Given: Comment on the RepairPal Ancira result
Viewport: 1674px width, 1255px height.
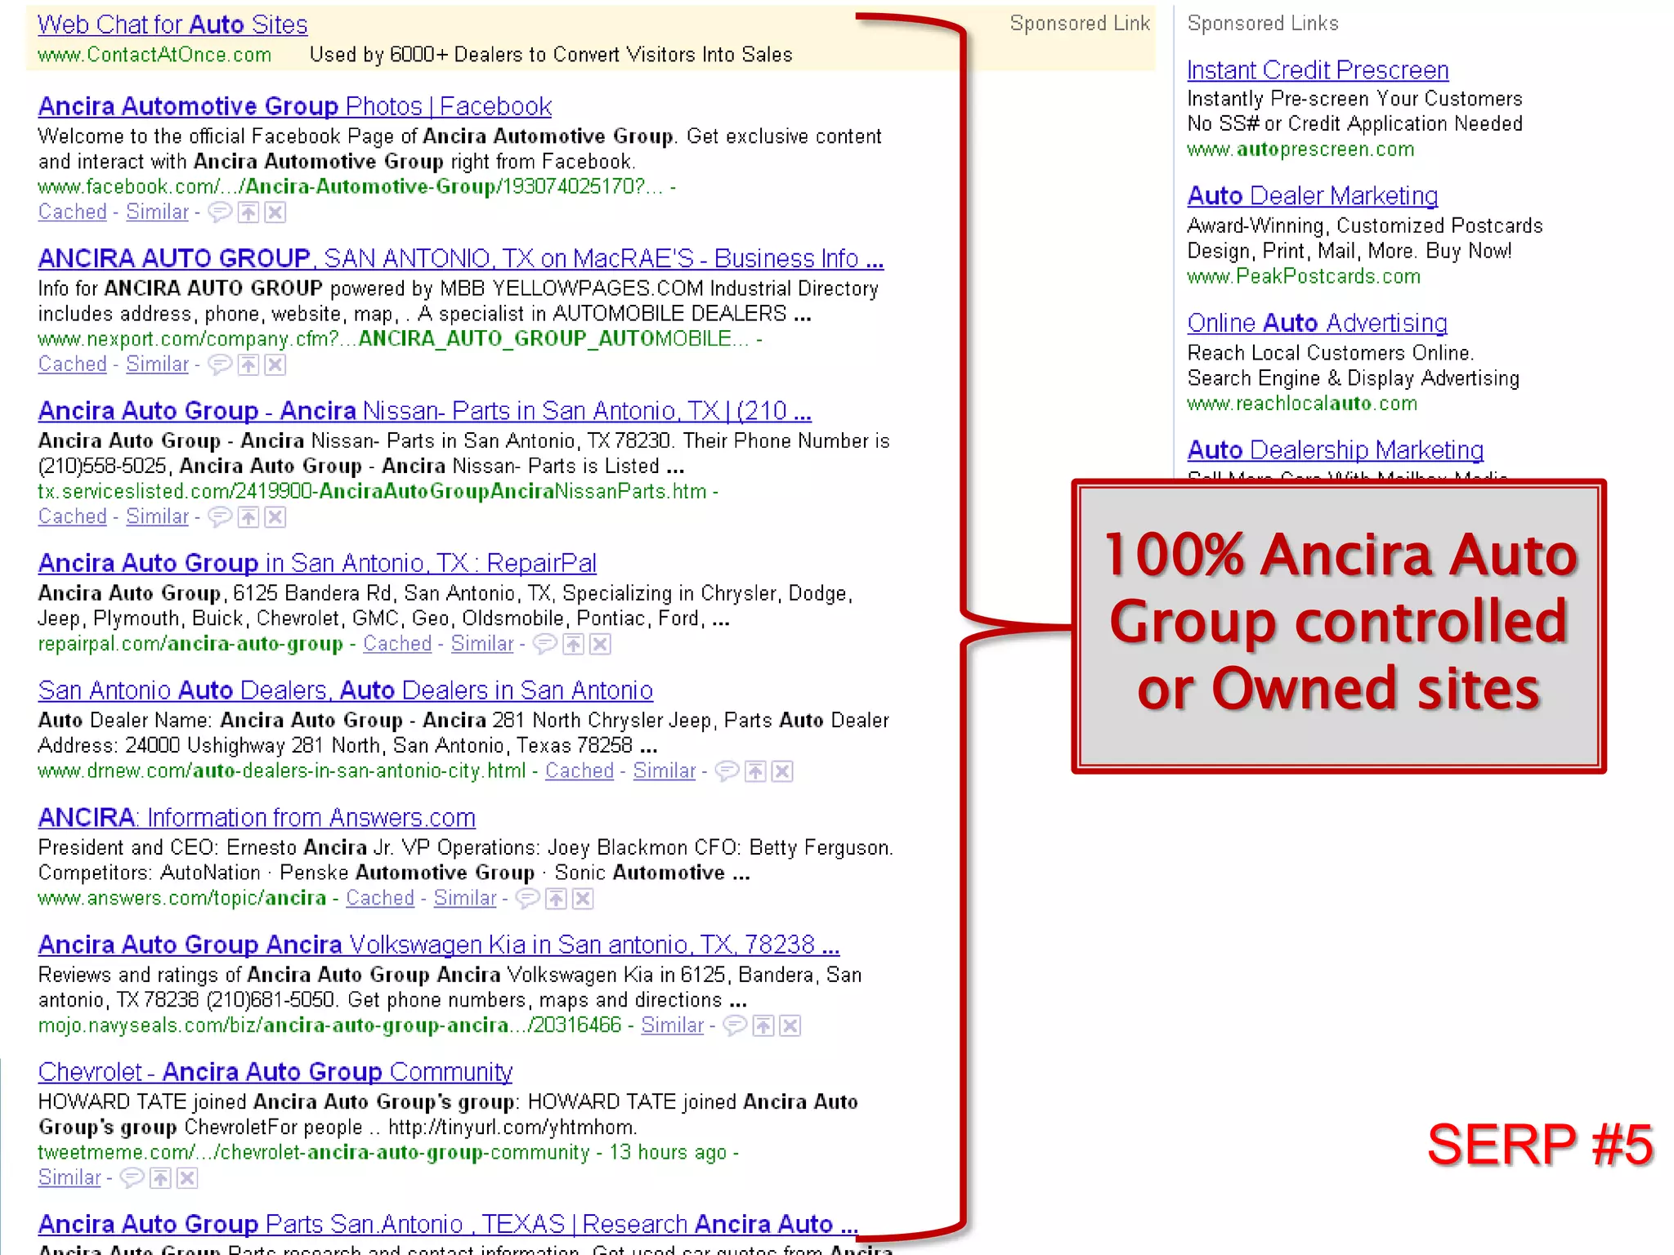Looking at the screenshot, I should click(x=544, y=645).
